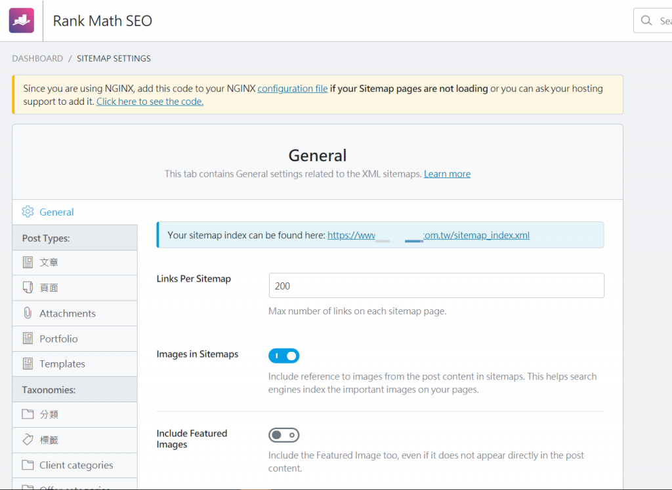Click the Links Per Sitemap input field

coord(436,286)
